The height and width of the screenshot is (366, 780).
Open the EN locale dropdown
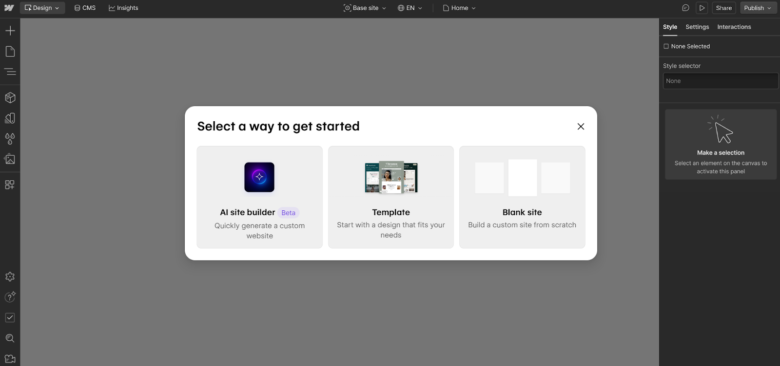point(410,8)
